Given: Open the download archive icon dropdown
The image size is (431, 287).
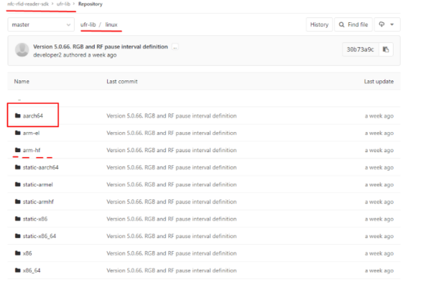Looking at the screenshot, I should [387, 24].
